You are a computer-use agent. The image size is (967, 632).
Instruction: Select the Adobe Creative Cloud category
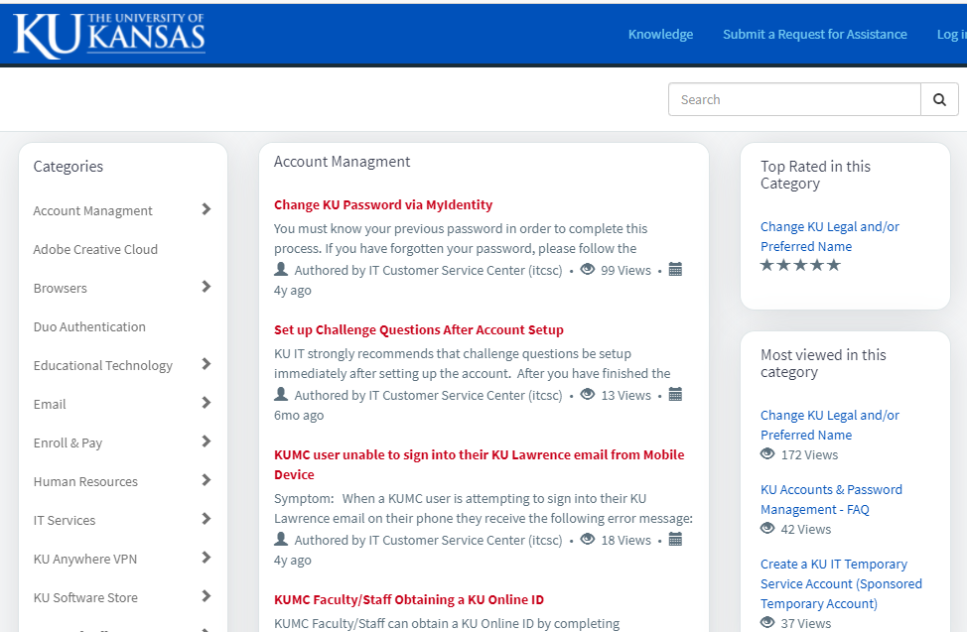[95, 249]
